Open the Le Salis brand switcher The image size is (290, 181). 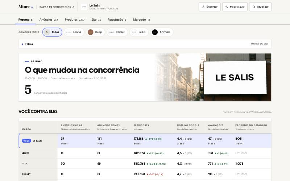pos(99,7)
